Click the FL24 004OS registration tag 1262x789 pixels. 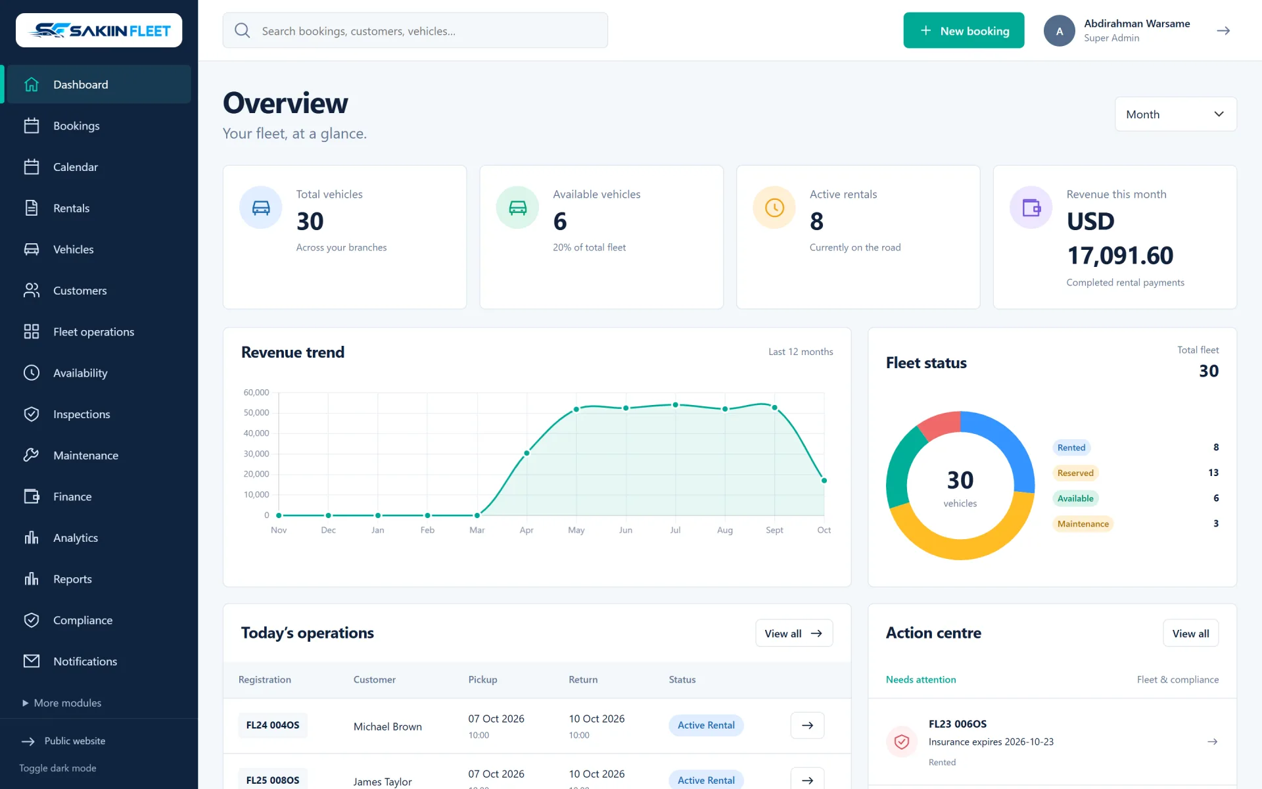pos(273,725)
